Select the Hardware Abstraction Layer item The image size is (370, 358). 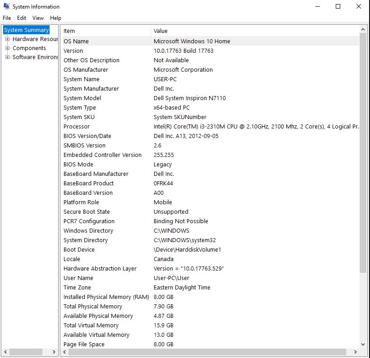(x=100, y=269)
